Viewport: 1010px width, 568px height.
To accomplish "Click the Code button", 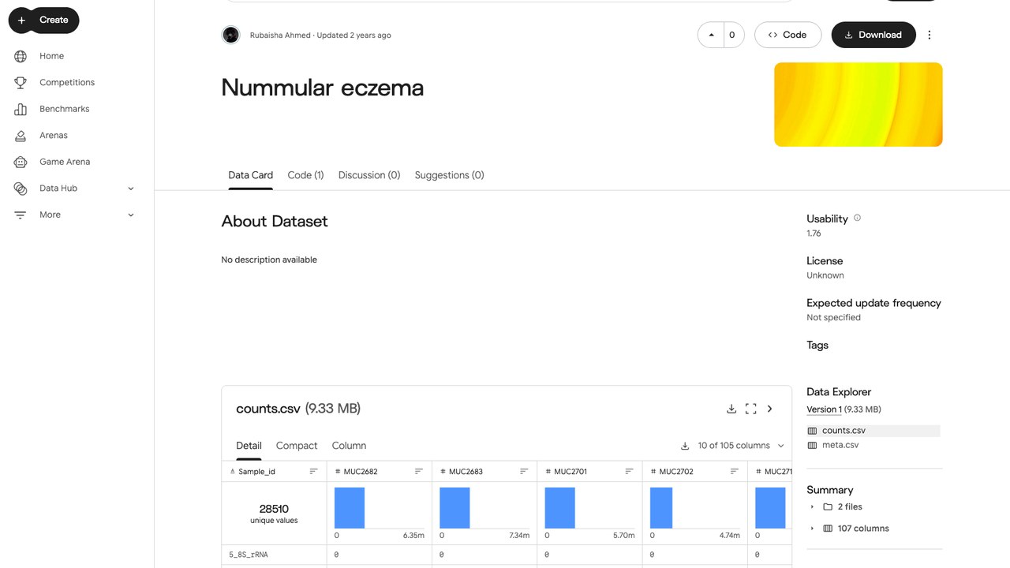I will click(787, 35).
